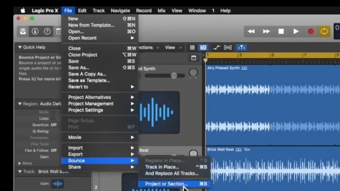Toggle the yellow Cycle mode button
340x191 pixels.
(324, 32)
